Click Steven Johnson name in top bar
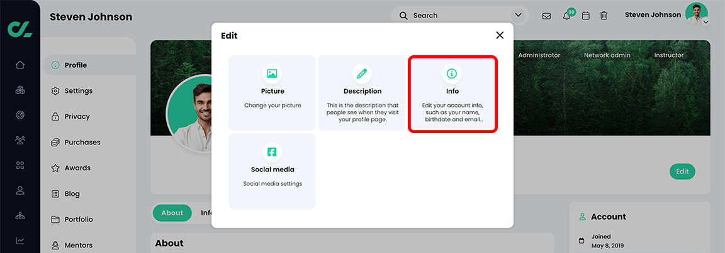Image resolution: width=725 pixels, height=253 pixels. pos(653,14)
